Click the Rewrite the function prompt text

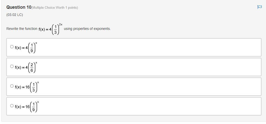[x=22, y=29]
